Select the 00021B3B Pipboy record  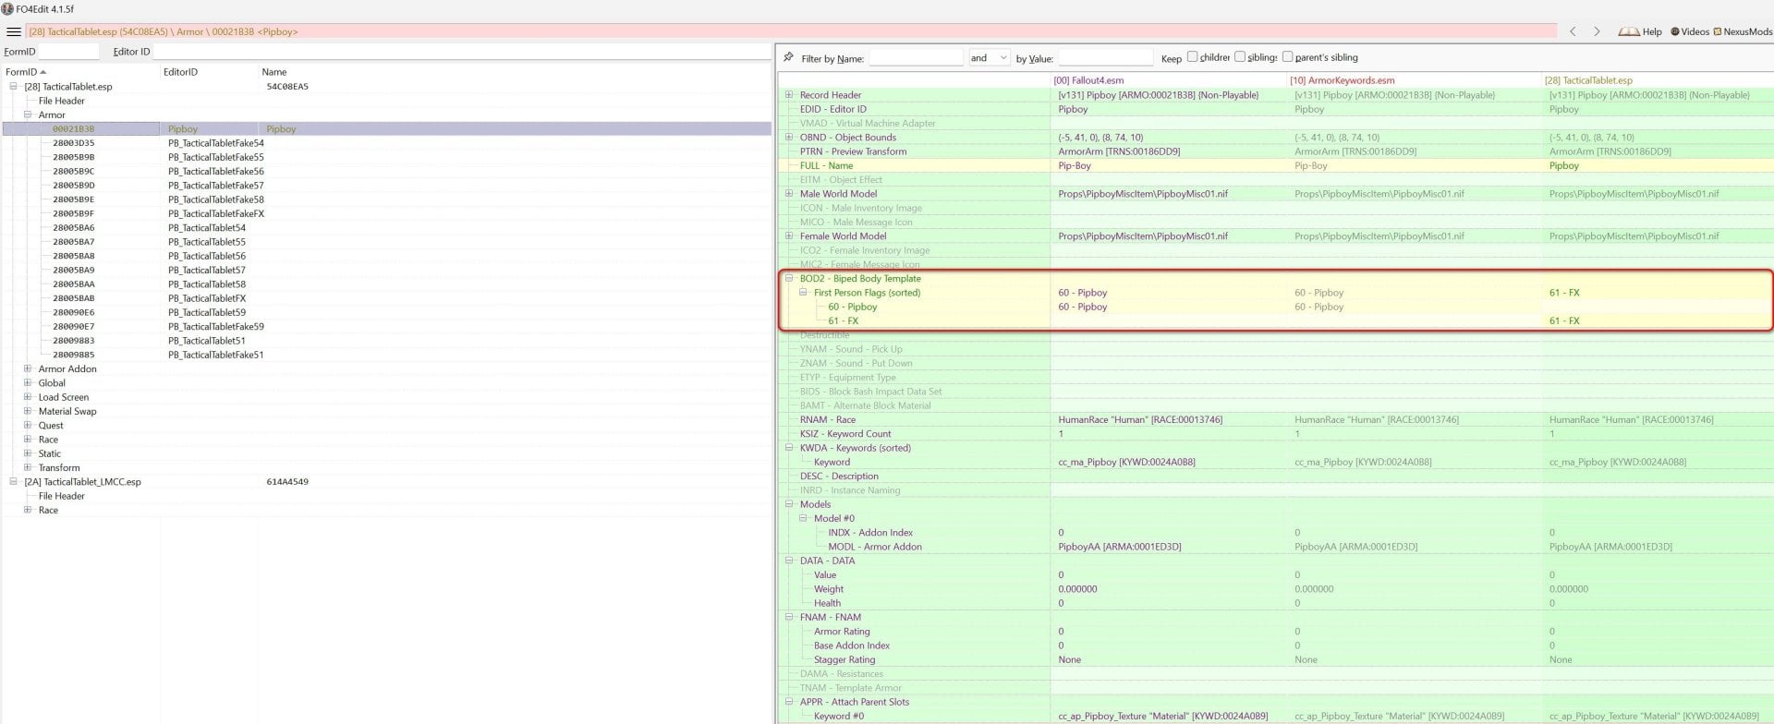pos(387,129)
